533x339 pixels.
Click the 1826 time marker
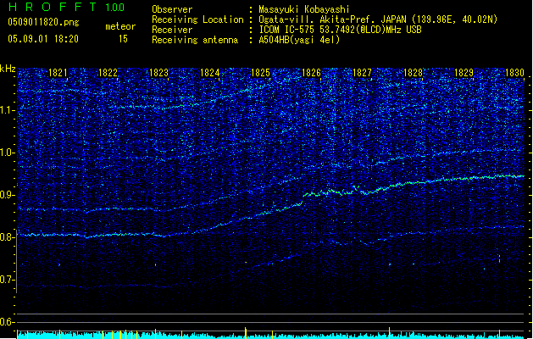[x=311, y=73]
